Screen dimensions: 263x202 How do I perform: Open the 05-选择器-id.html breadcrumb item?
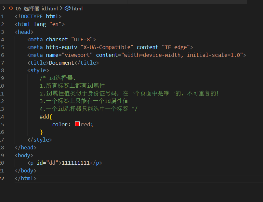tap(37, 9)
